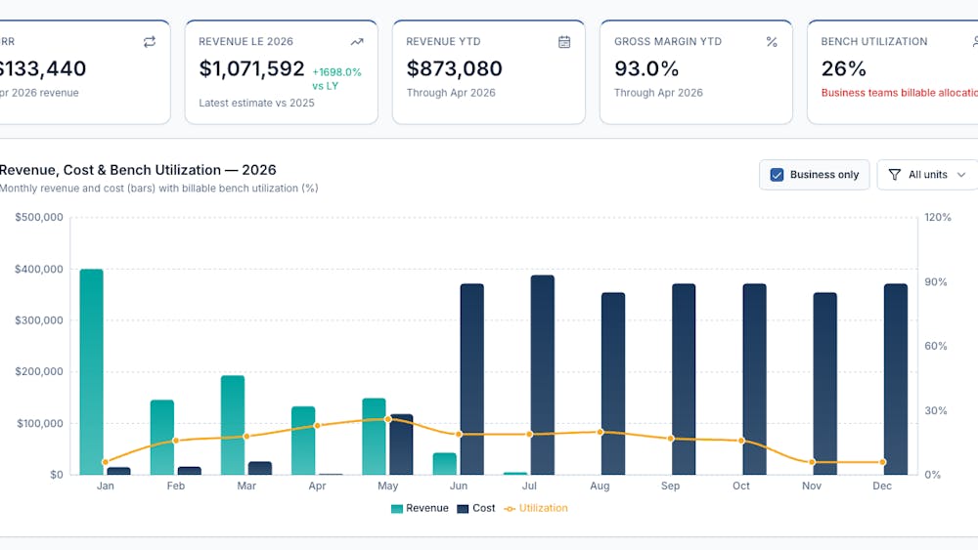Select the July cost bar
978x550 pixels.
[543, 375]
